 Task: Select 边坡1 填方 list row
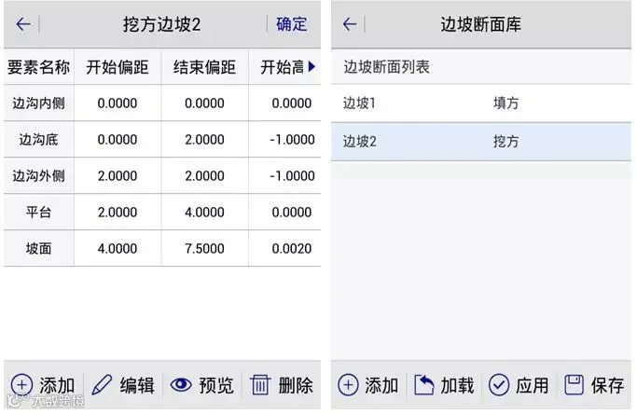[481, 103]
